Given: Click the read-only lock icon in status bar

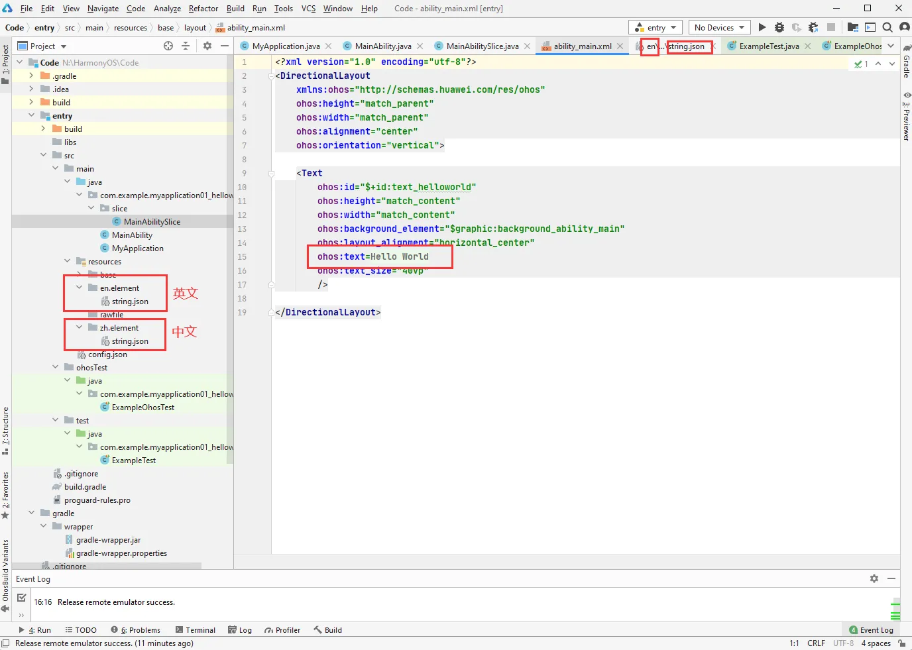Looking at the screenshot, I should (x=901, y=643).
